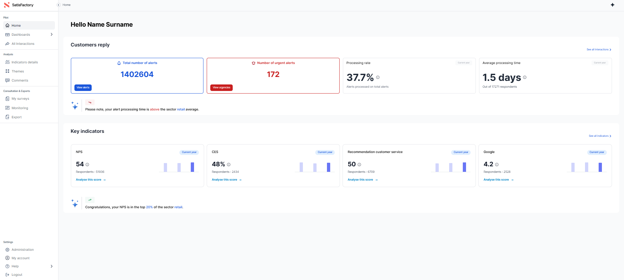Go to My surveys in the sidebar

[20, 99]
